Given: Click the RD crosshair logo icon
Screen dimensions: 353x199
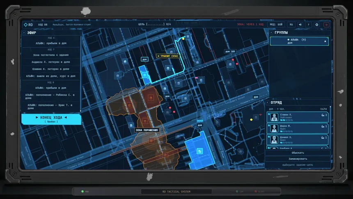Looking at the screenshot, I should click(x=25, y=25).
